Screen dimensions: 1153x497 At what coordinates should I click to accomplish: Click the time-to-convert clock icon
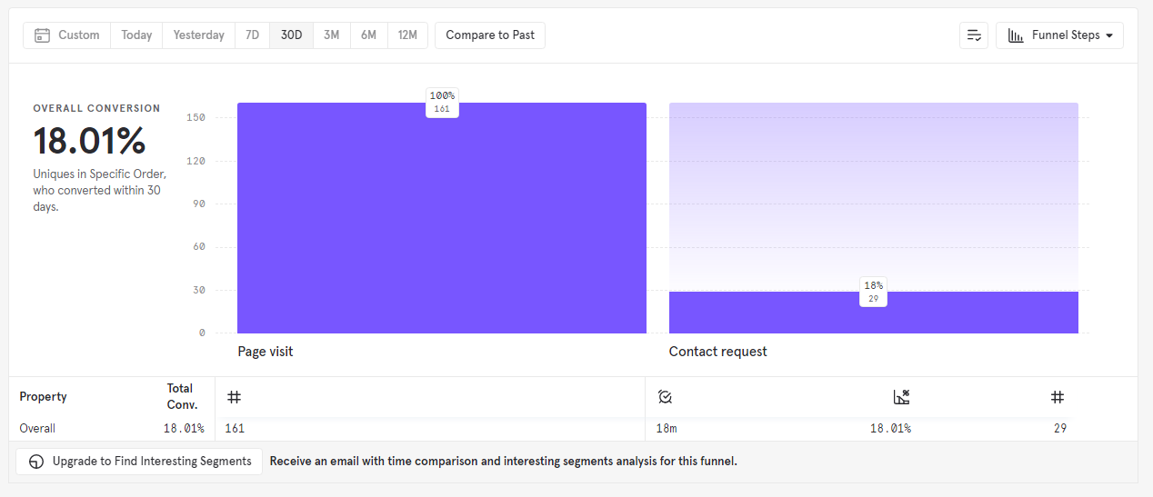point(665,397)
